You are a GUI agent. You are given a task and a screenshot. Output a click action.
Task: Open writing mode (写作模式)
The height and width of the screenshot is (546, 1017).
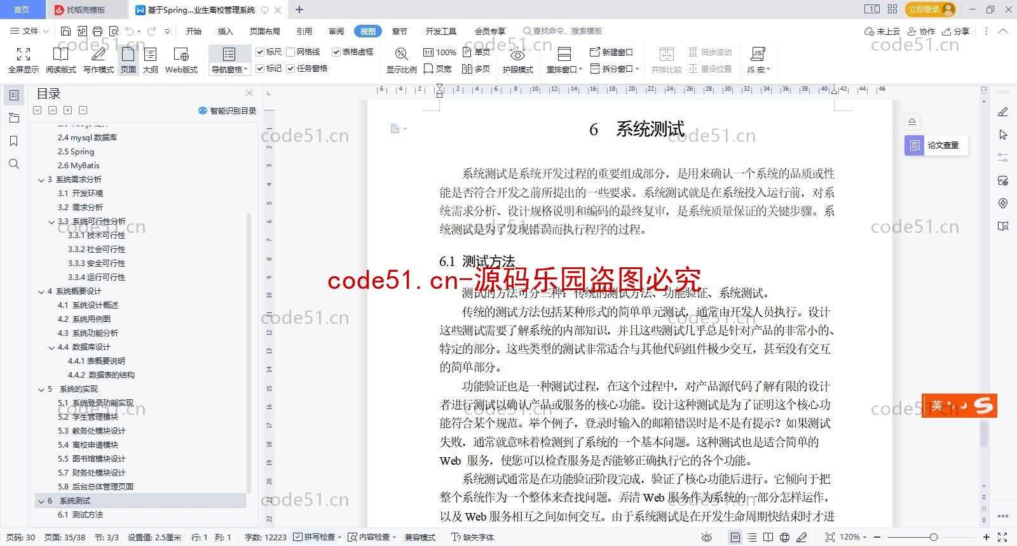[x=99, y=60]
